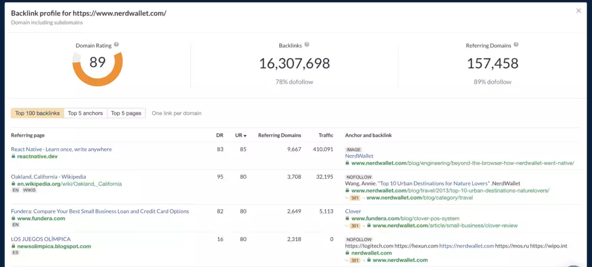Click the WIKIS tag under the Wikipedia row
Image resolution: width=592 pixels, height=267 pixels.
(30, 191)
